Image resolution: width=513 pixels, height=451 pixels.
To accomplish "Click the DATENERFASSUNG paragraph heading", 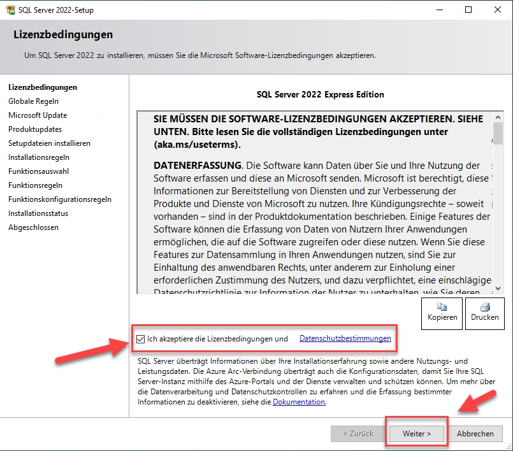I will point(198,166).
